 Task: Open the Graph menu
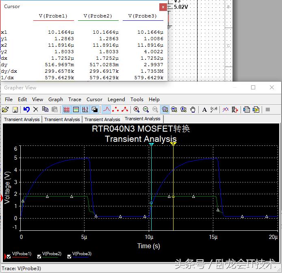pos(56,99)
